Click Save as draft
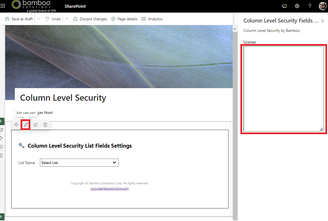The image size is (328, 221). 19,19
